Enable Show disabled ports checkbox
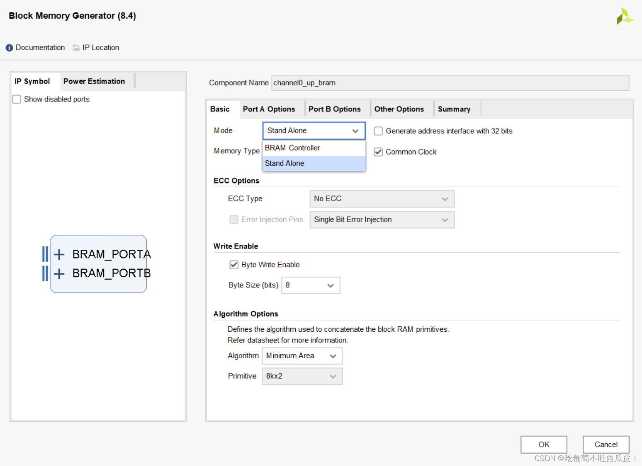642x466 pixels. [x=17, y=99]
